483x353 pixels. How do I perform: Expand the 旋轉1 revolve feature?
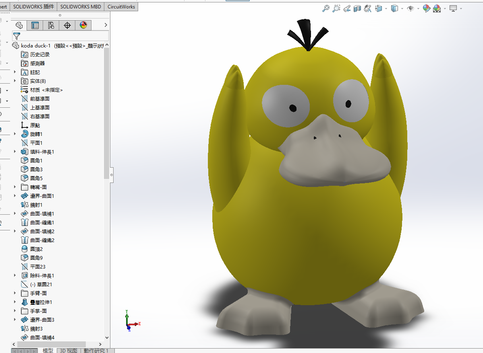click(x=15, y=134)
